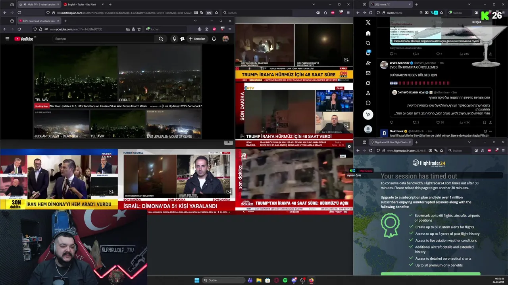Open X messages envelope icon
This screenshot has width=508, height=285.
(x=368, y=73)
